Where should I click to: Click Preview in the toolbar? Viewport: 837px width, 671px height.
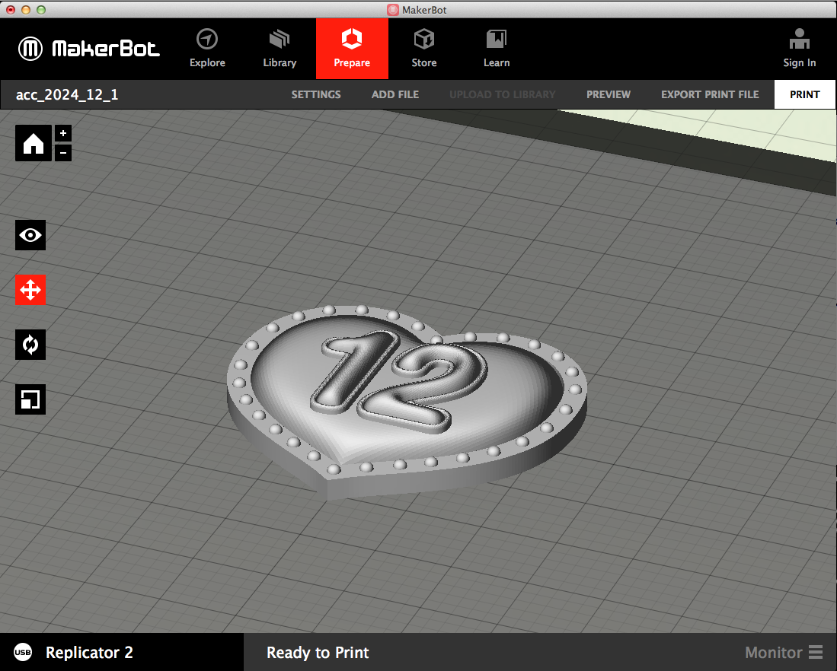click(x=609, y=94)
